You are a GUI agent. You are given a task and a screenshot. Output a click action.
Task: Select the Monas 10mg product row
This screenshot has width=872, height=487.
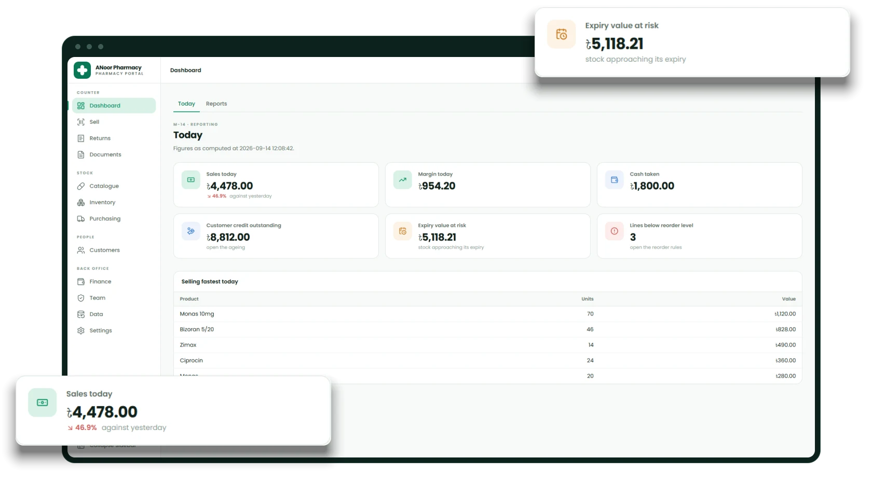point(487,314)
